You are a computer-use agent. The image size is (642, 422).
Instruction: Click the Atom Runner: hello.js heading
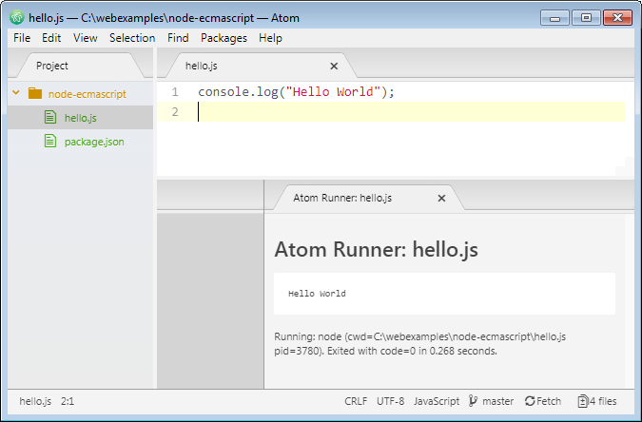coord(376,249)
